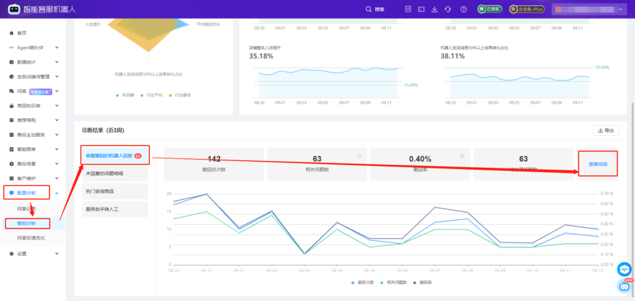Screen dimensions: 635x301
Task: Click the 查看明细 link
Action: 597,164
